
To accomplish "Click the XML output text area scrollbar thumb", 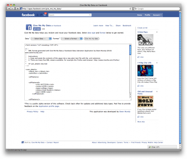I will click(130, 50).
